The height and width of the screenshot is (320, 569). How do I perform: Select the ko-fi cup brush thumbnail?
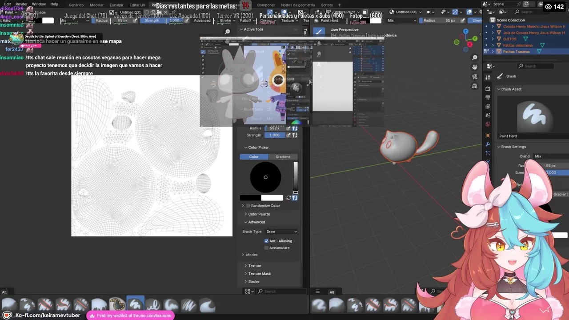(117, 305)
